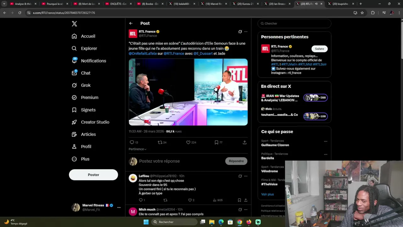Screen dimensions: 403x227
Task: Click the repost icon with 24 reposts
Action: 160,143
